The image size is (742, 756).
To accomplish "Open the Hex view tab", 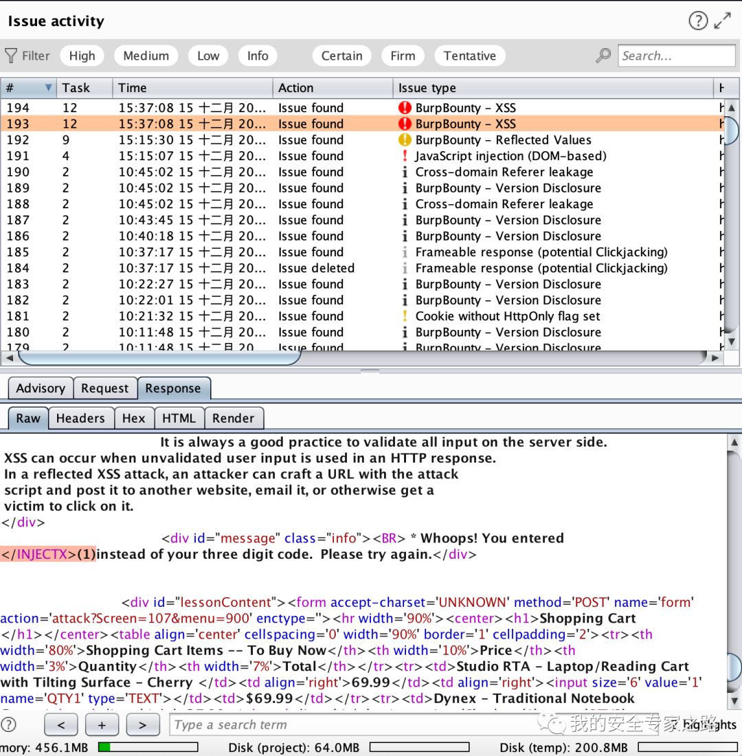I will point(133,418).
